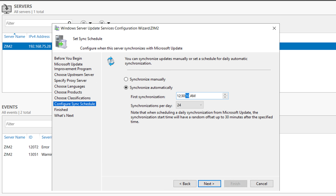Select the Synchronize manually option
Image resolution: width=336 pixels, height=196 pixels.
(126, 79)
